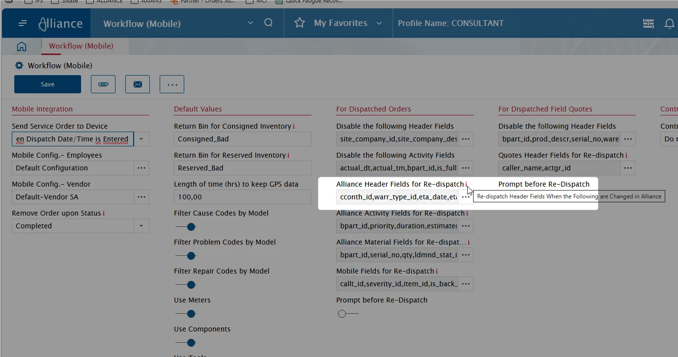Click the Alliance Activity Fields for Re-dispatch field
This screenshot has height=357, width=678.
point(397,226)
